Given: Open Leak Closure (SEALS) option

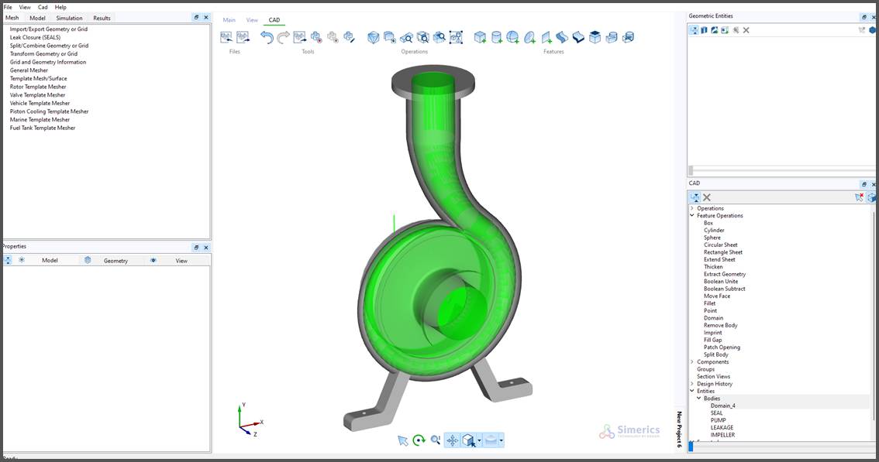Looking at the screenshot, I should (x=36, y=37).
